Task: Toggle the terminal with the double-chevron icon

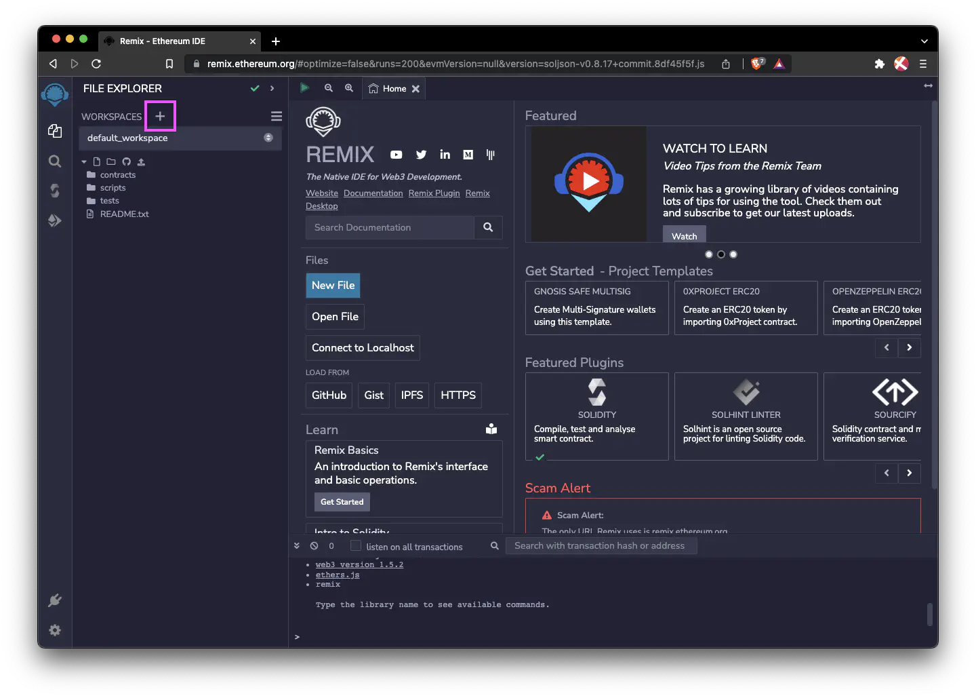Action: 297,545
